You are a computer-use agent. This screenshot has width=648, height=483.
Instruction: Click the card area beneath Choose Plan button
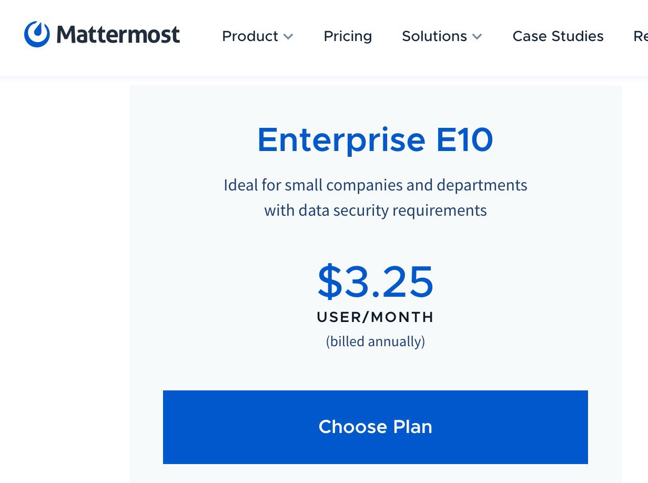(376, 474)
